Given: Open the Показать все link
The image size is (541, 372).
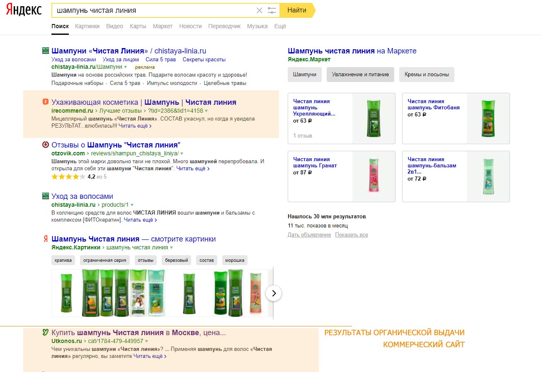Looking at the screenshot, I should (x=352, y=235).
